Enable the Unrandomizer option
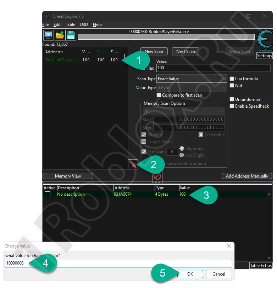The width and height of the screenshot is (277, 288). click(x=232, y=99)
